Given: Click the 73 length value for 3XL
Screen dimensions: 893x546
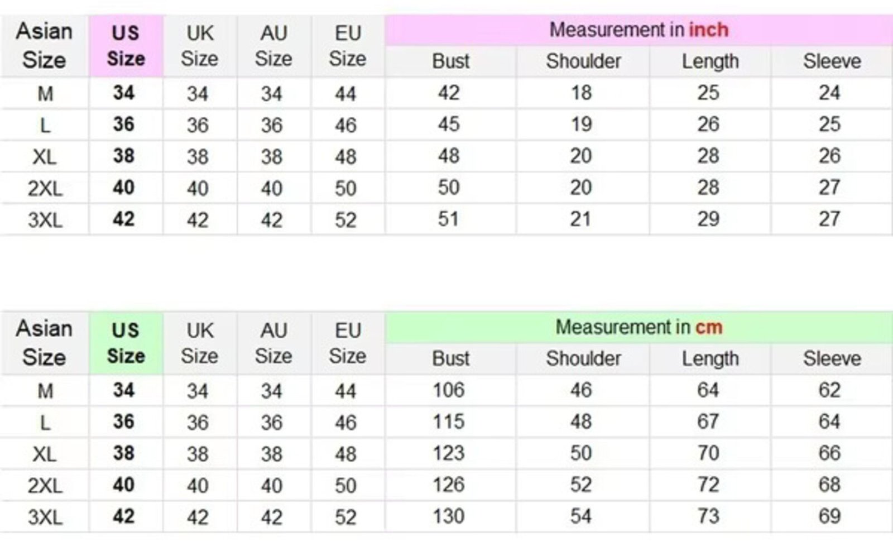Looking at the screenshot, I should pyautogui.click(x=708, y=516).
